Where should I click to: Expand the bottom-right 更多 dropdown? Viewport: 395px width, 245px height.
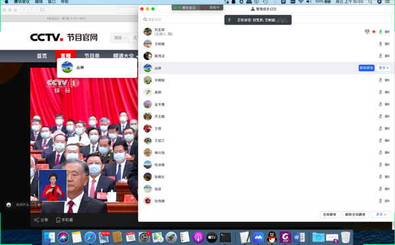[x=381, y=215]
